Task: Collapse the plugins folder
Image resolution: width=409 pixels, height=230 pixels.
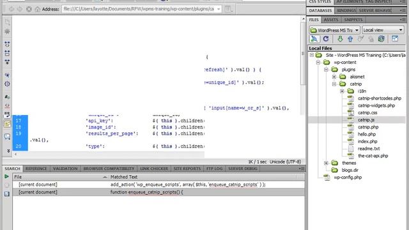Action: pyautogui.click(x=326, y=70)
